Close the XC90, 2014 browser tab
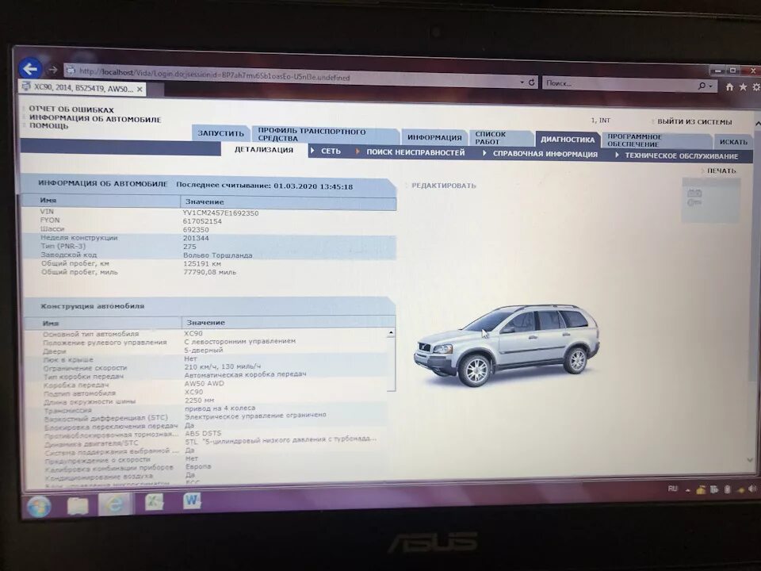The image size is (761, 571). click(x=140, y=89)
